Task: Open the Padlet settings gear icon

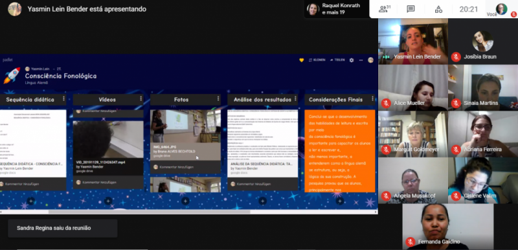Action: [x=352, y=60]
